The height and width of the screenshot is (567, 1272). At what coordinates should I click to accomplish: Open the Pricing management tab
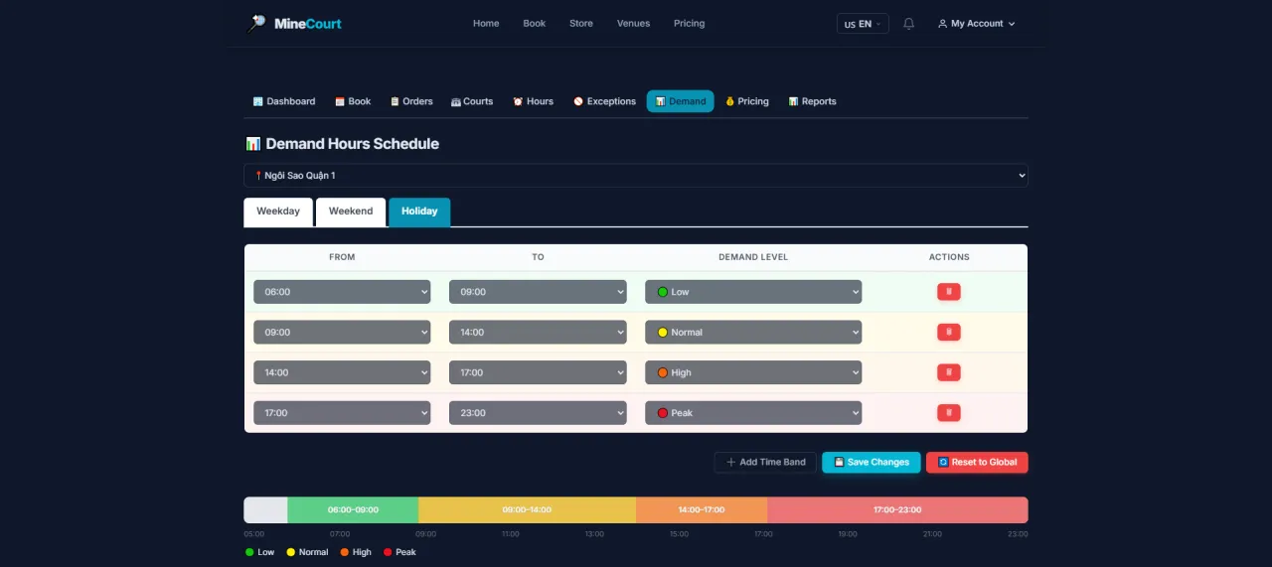(x=747, y=101)
